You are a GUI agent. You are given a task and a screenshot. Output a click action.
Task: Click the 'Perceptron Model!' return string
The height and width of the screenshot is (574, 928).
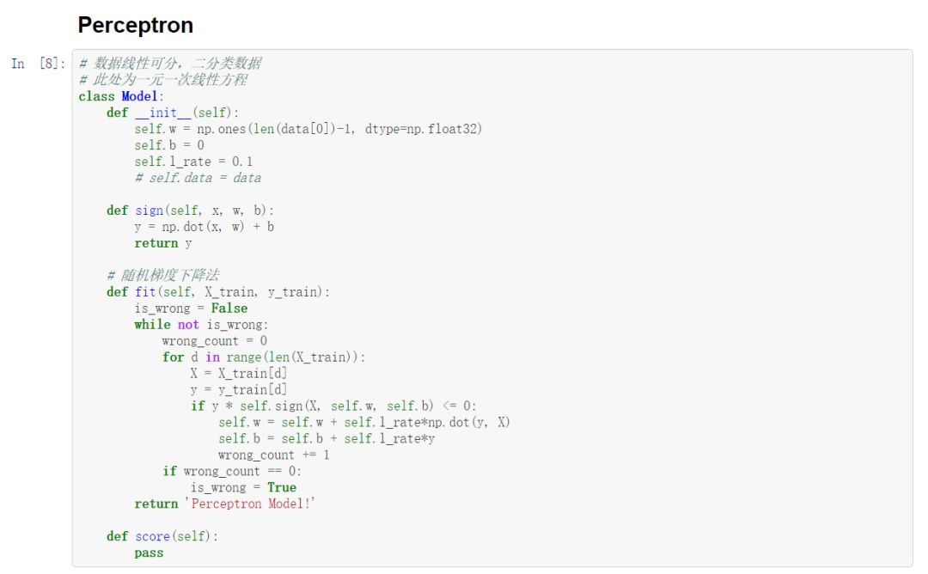click(250, 504)
